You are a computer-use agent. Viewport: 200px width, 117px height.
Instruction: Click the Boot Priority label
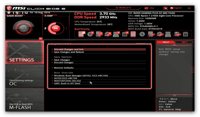tap(82, 29)
